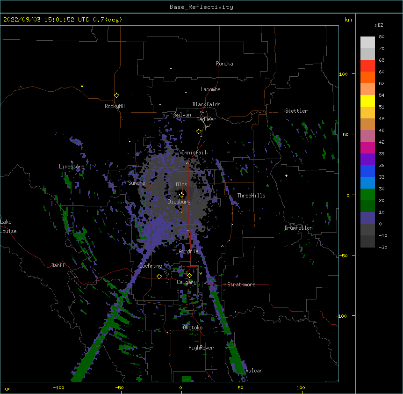The height and width of the screenshot is (394, 403).
Task: Select the radar site diamond between Olds and Didsbury
Action: point(181,195)
